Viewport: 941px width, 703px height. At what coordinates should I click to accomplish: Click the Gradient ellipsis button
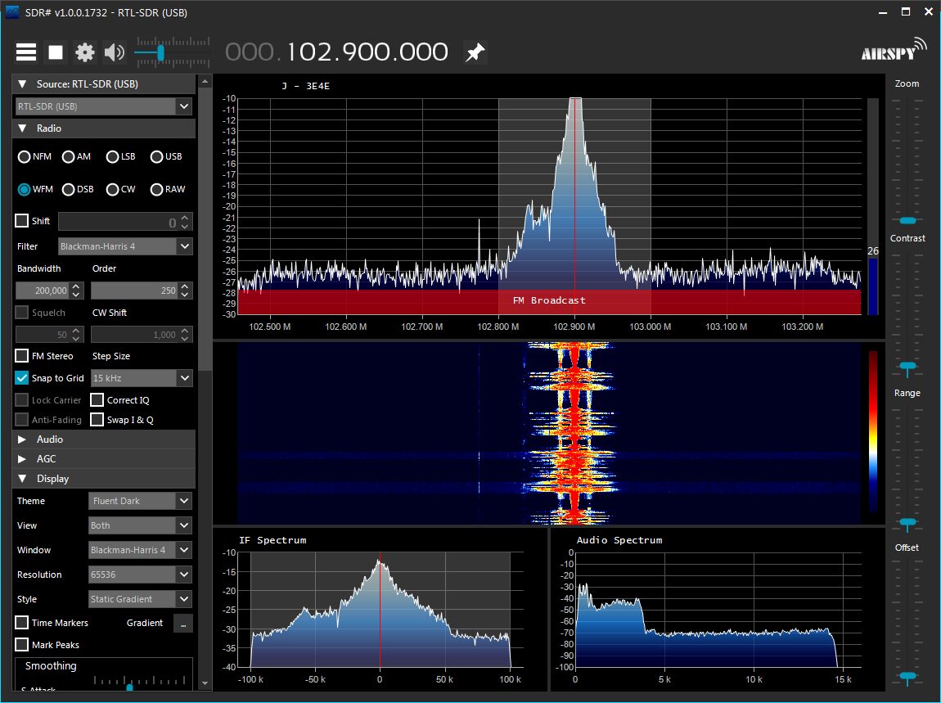click(x=182, y=623)
